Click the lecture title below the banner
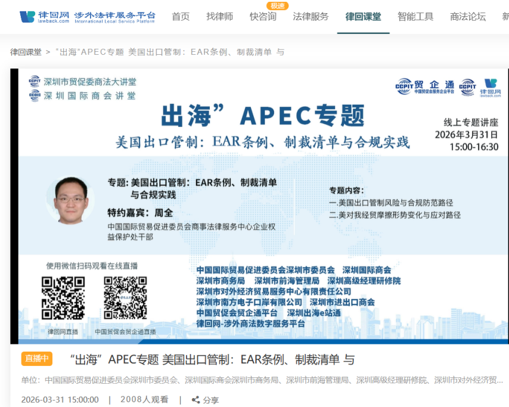The width and height of the screenshot is (509, 407). 212,359
